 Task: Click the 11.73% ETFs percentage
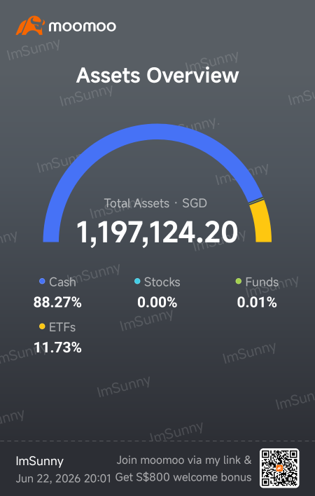point(57,348)
